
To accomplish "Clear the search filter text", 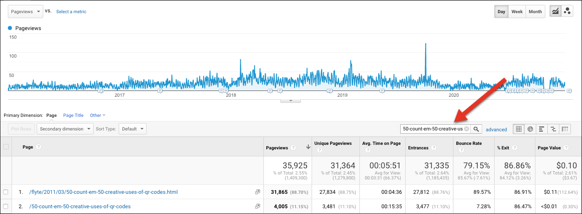I will click(x=467, y=129).
